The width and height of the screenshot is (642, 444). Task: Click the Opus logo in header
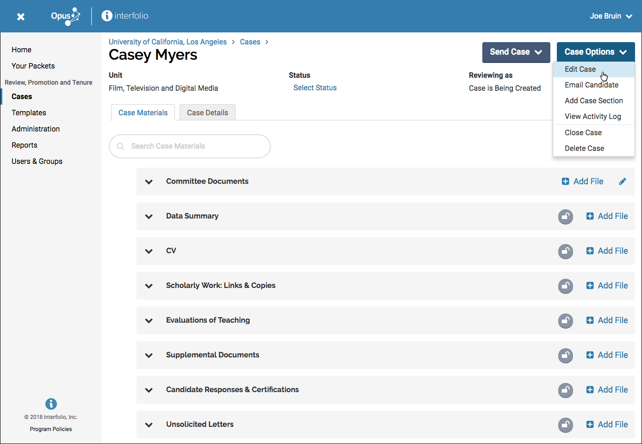(65, 16)
